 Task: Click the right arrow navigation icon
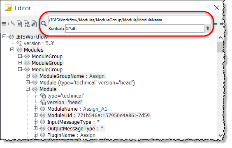(x=221, y=24)
